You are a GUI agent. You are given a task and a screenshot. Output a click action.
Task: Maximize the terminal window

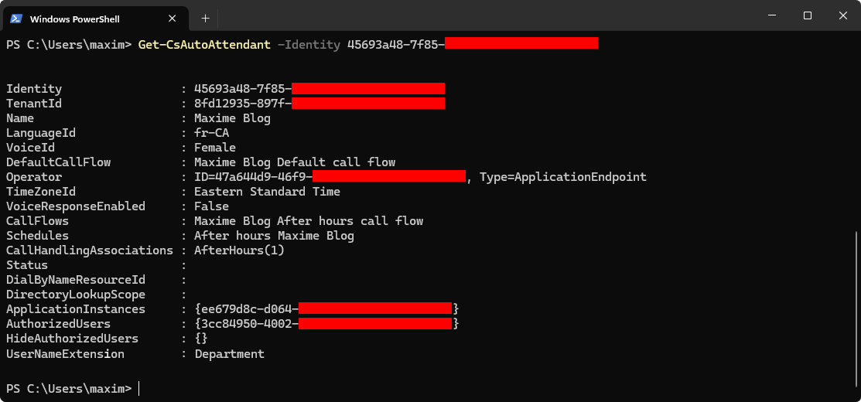[x=808, y=15]
